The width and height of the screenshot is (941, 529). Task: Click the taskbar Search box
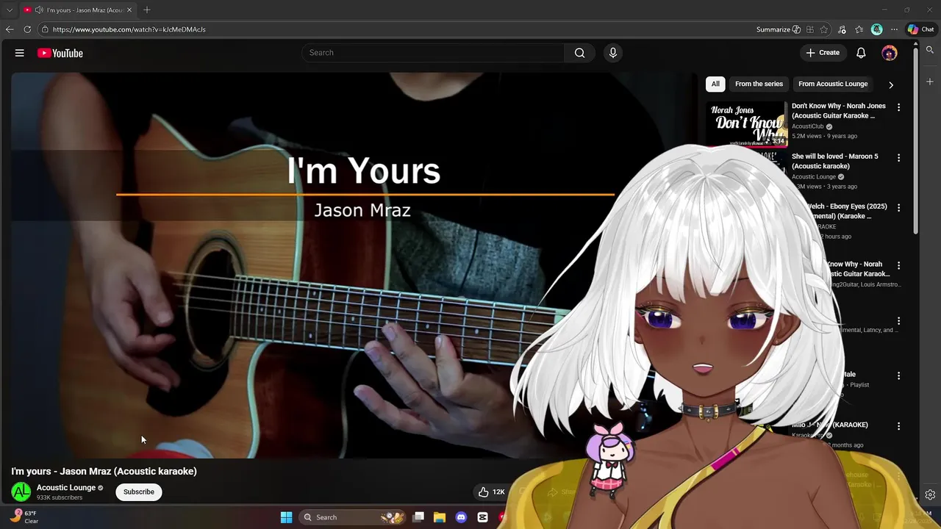354,517
